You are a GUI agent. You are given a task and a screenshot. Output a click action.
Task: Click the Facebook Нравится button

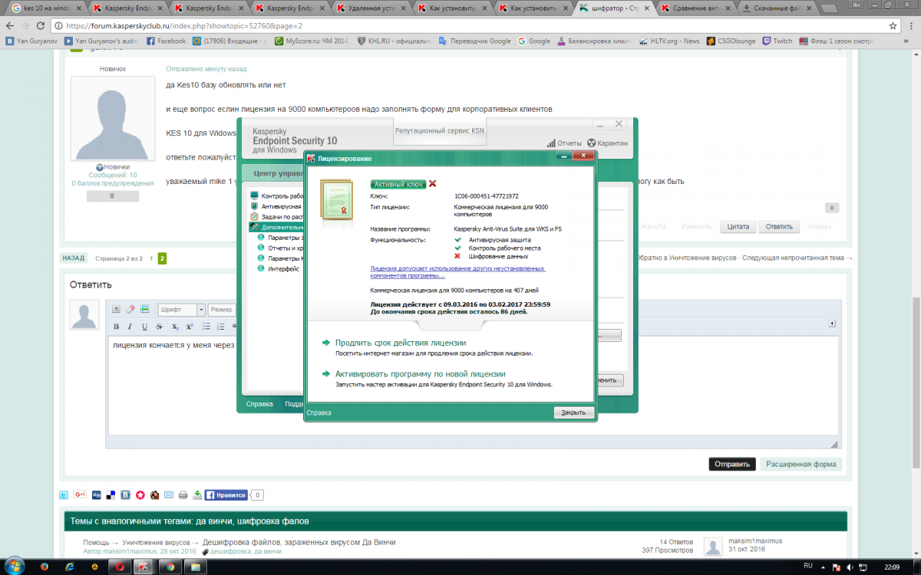(226, 495)
